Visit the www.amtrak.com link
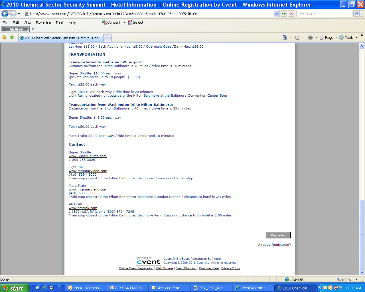The image size is (365, 292). coord(83,208)
